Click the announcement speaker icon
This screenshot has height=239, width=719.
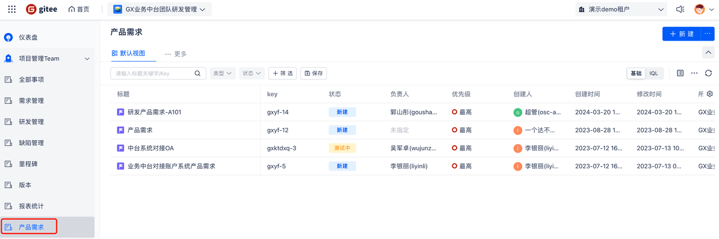coord(680,10)
